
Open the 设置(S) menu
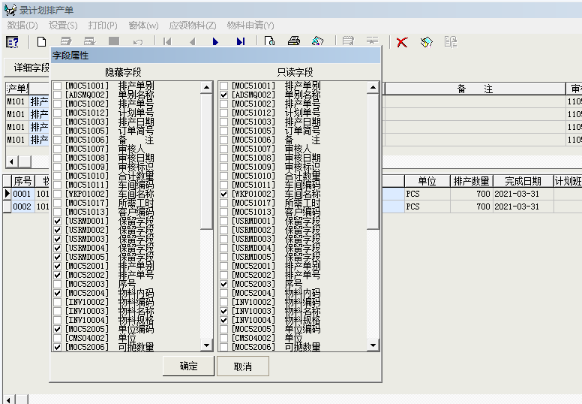point(63,25)
